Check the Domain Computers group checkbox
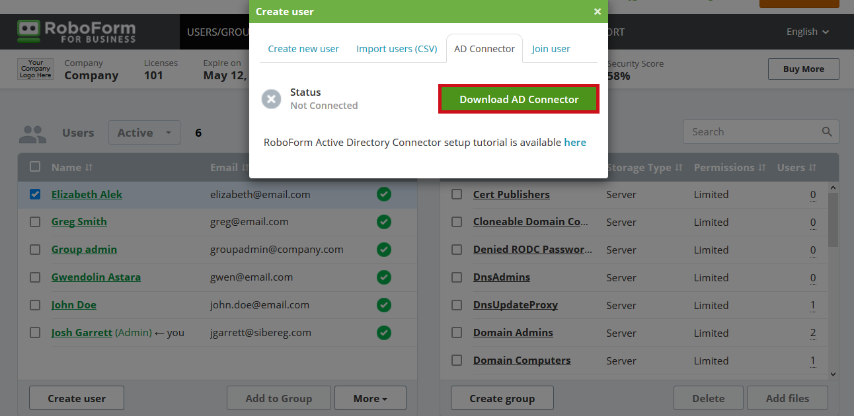 pos(457,361)
